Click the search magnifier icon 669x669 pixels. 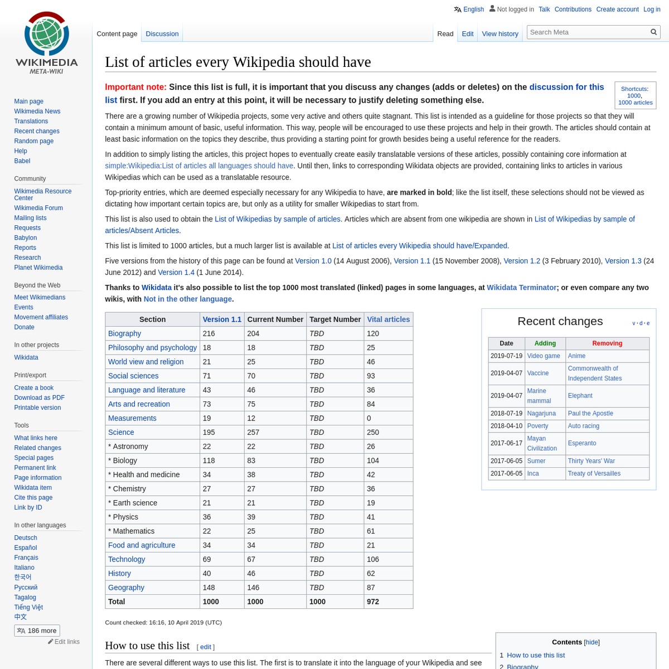[654, 32]
